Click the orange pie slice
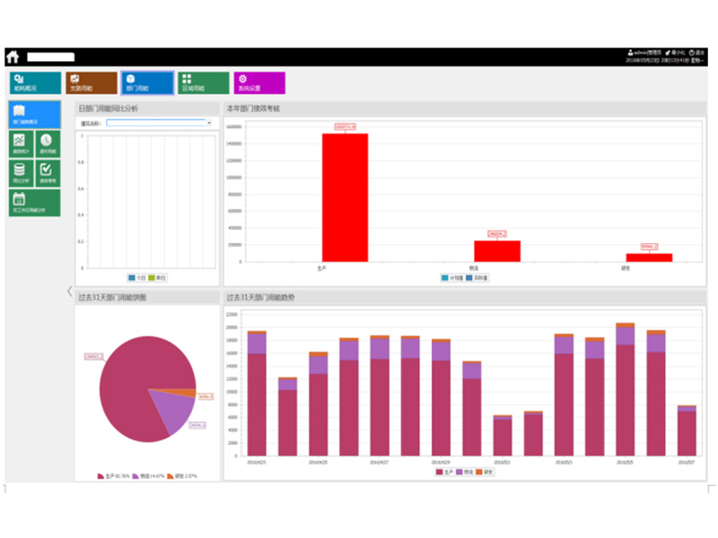The image size is (718, 538). pos(183,393)
